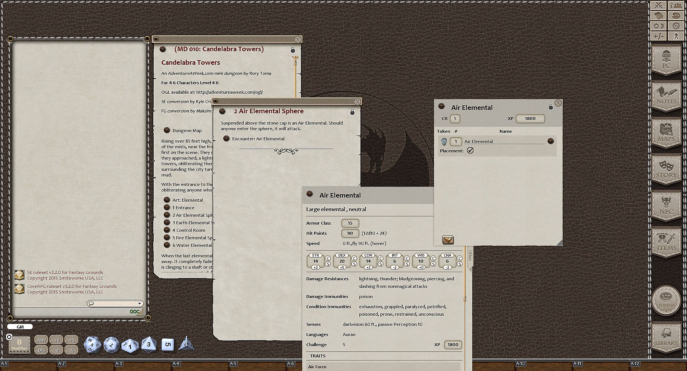687x371 pixels.
Task: Toggle the ADV advantage modifier button
Action: (41, 340)
